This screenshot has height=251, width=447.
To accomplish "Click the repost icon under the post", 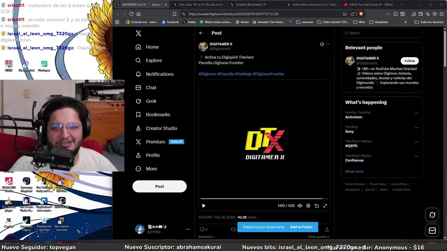I will (x=233, y=229).
